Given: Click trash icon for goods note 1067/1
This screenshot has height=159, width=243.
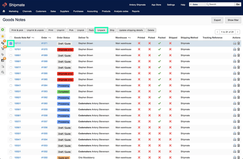Looking at the screenshot, I should coord(239,67).
